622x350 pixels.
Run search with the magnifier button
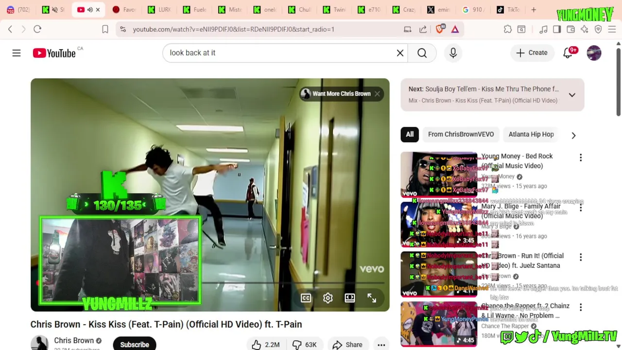point(422,53)
